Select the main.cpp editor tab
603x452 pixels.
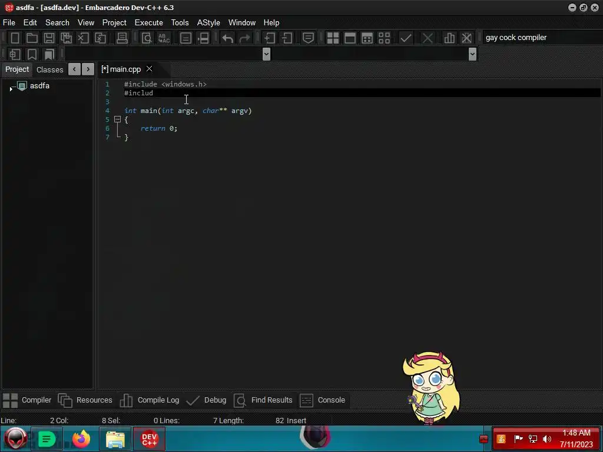(x=121, y=69)
